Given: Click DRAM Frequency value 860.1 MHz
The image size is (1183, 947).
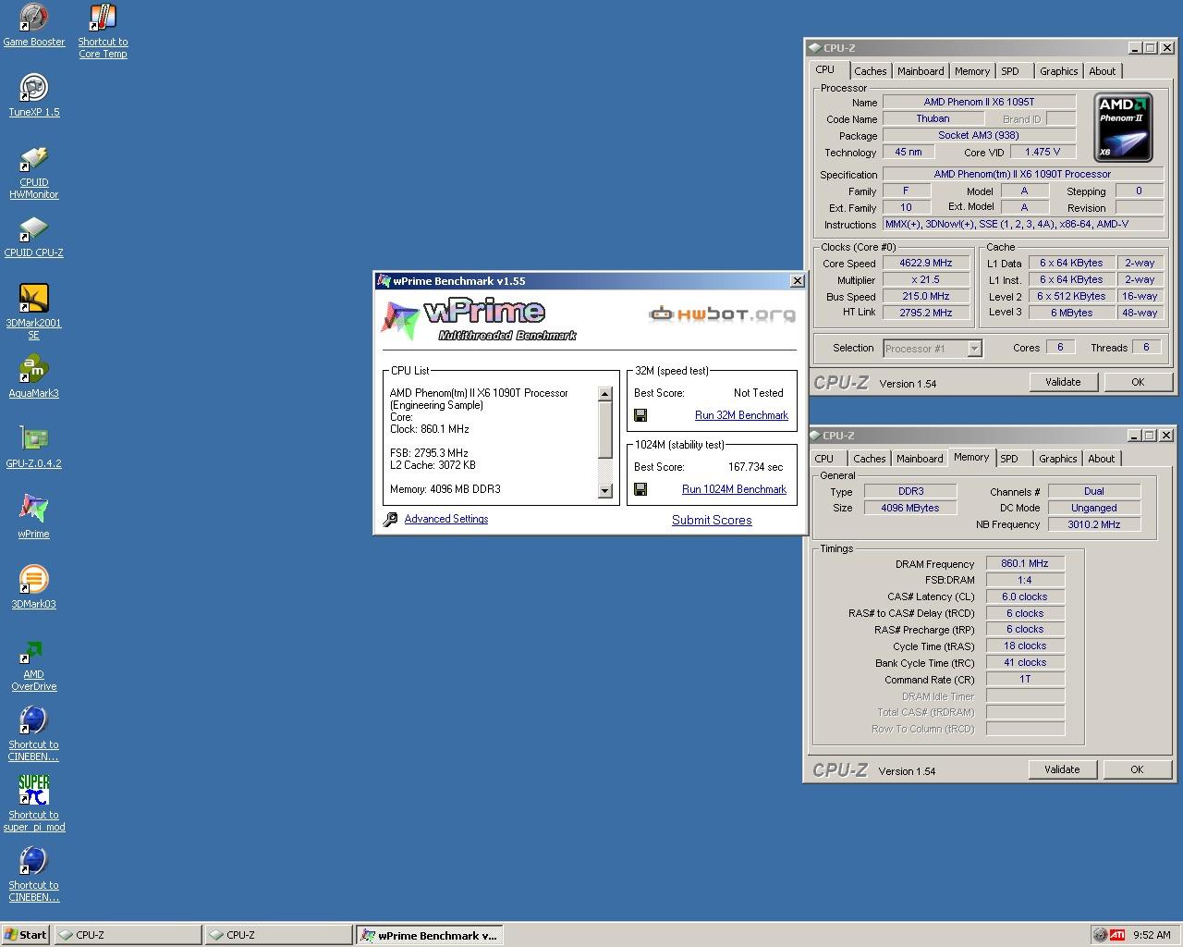Looking at the screenshot, I should tap(1025, 563).
